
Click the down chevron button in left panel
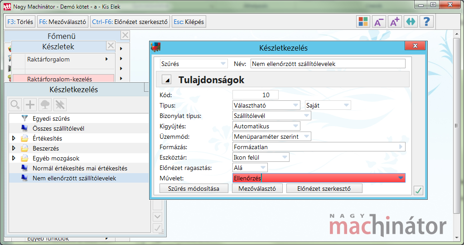click(x=157, y=217)
